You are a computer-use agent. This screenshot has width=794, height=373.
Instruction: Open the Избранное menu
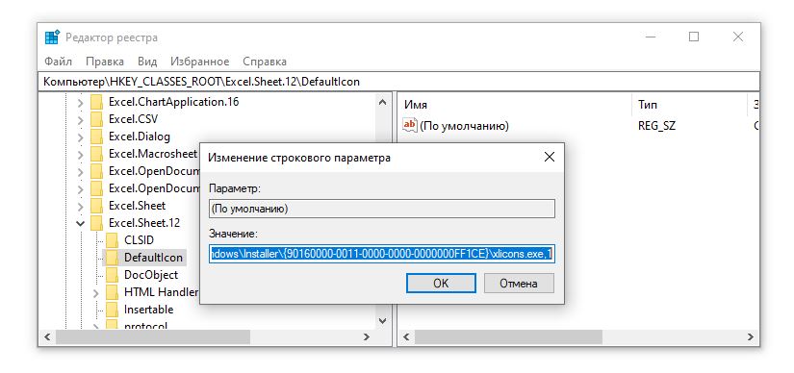pyautogui.click(x=199, y=62)
